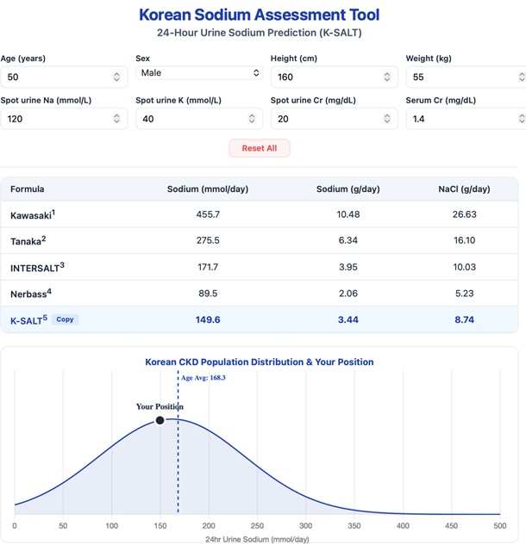The image size is (526, 551).
Task: Click the Nerbass reference superscript 4
Action: click(49, 291)
